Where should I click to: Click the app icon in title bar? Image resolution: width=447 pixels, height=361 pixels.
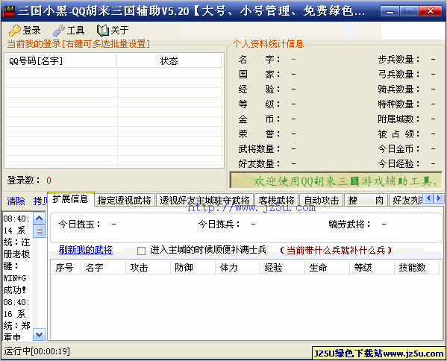pos(9,11)
